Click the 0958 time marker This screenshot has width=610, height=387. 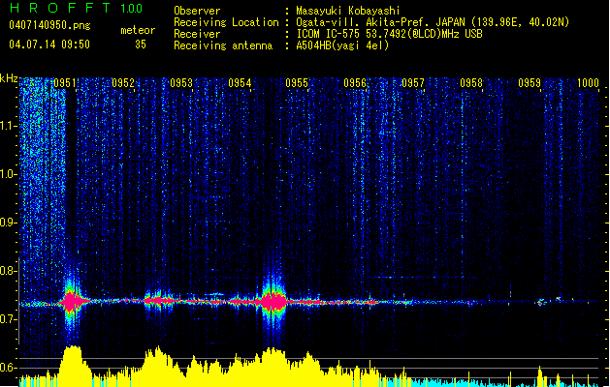tap(471, 83)
